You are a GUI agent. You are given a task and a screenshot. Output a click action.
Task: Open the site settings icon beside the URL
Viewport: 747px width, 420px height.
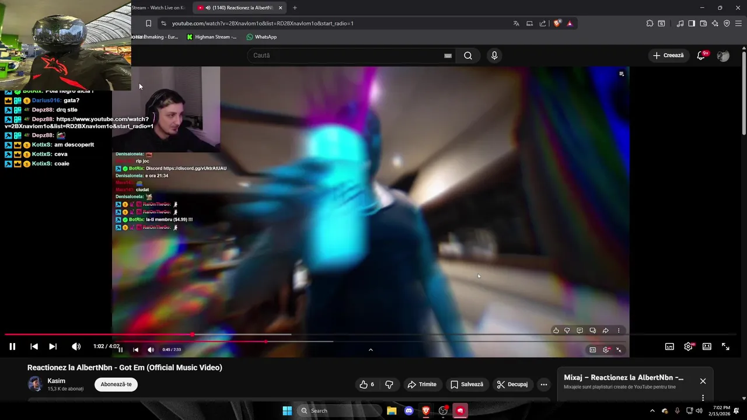[163, 23]
